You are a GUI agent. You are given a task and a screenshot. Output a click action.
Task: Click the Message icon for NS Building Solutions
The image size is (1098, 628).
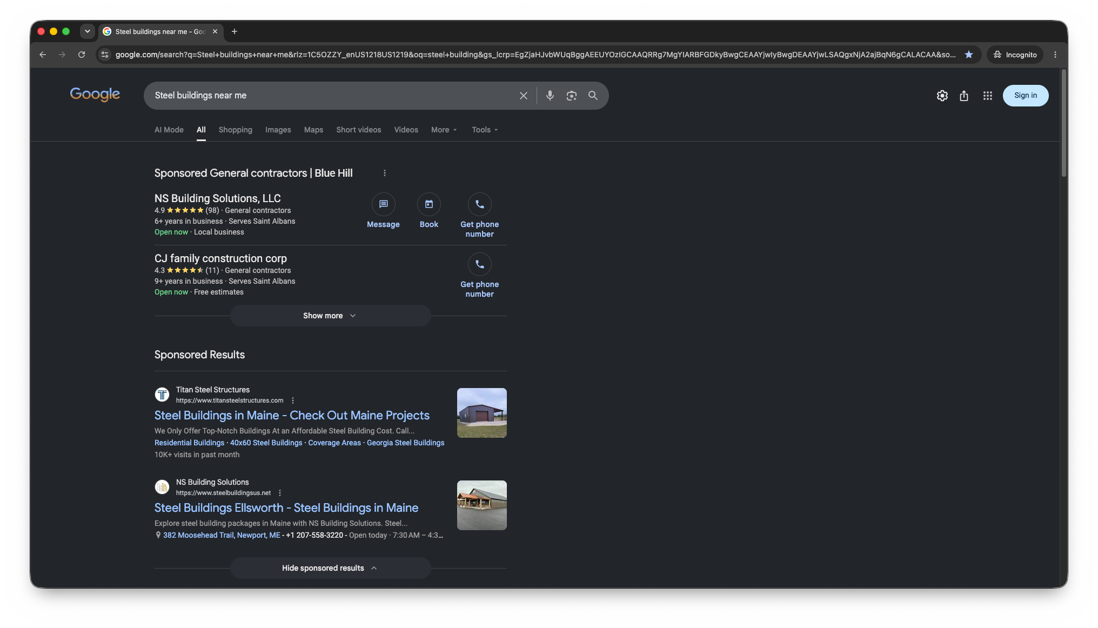pos(383,204)
